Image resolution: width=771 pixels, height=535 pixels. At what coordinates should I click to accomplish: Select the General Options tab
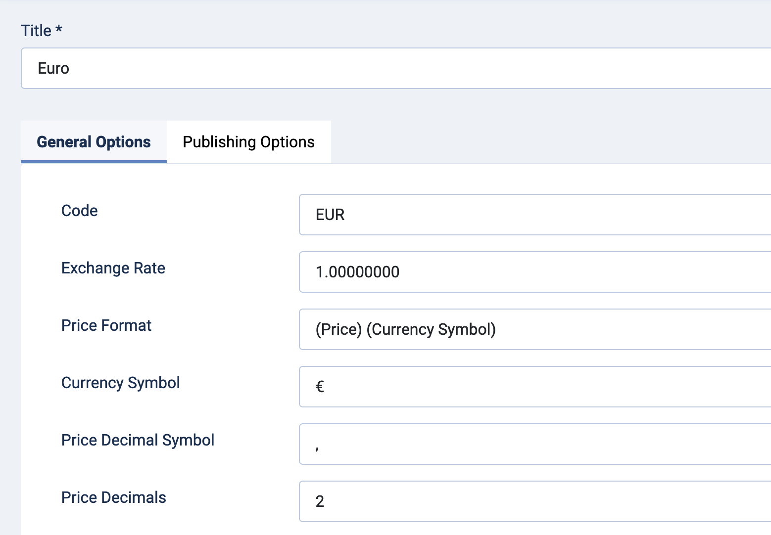tap(94, 142)
